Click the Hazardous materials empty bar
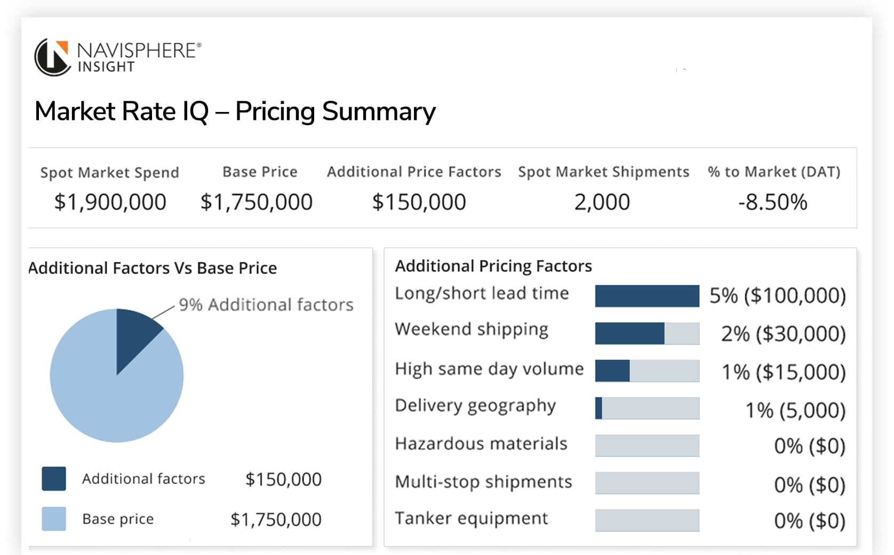Image resolution: width=894 pixels, height=555 pixels. pos(646,446)
